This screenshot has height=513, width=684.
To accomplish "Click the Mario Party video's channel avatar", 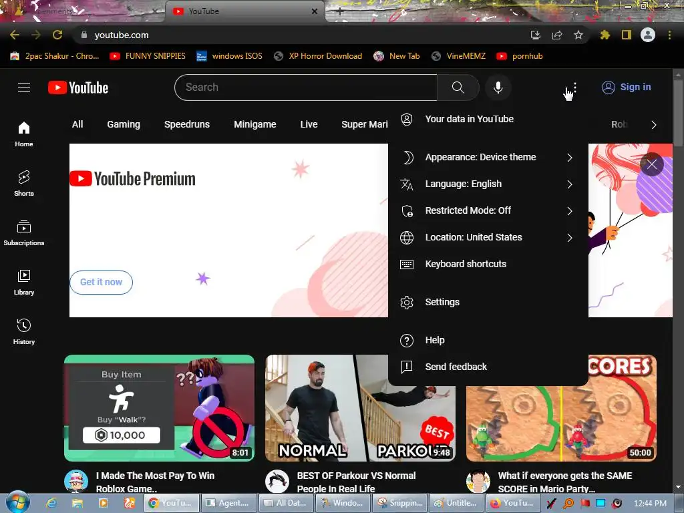I will coord(478,482).
